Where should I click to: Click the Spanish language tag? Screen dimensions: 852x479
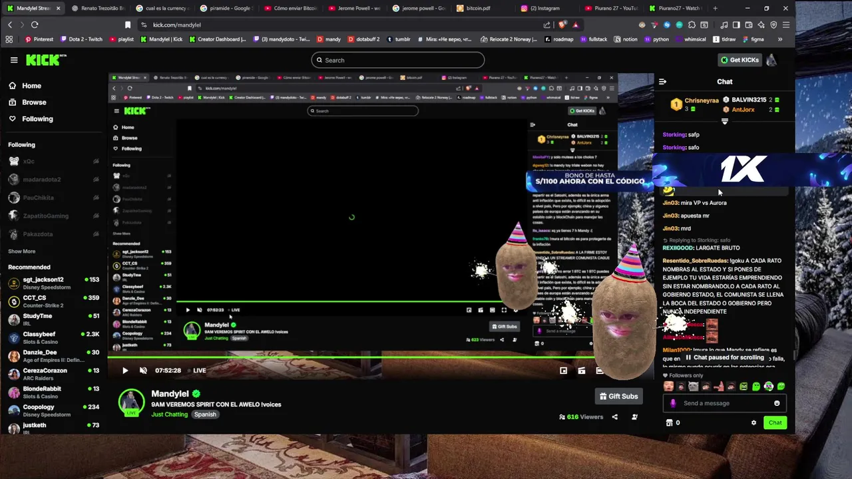[205, 414]
